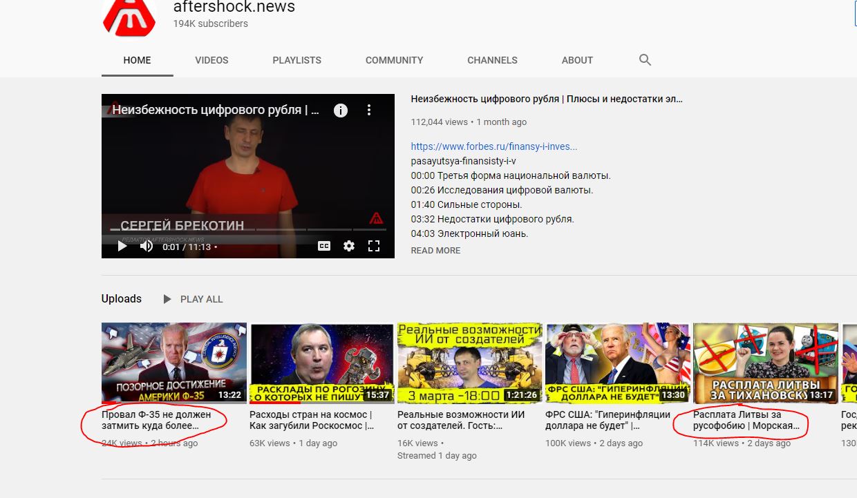Enter fullscreen mode on the video player
Image resolution: width=857 pixels, height=498 pixels.
tap(374, 246)
